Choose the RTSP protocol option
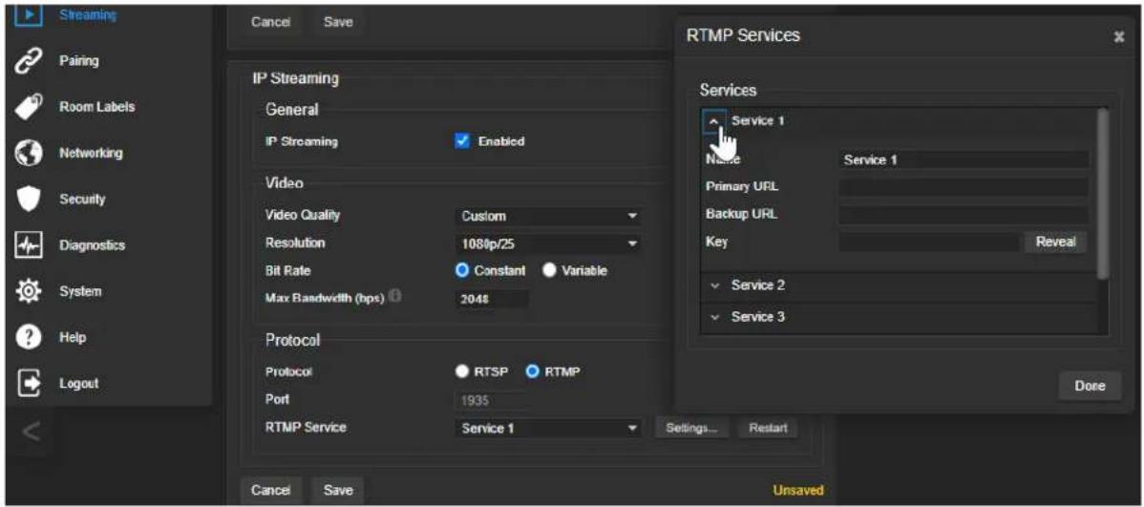1144x507 pixels. click(x=461, y=372)
